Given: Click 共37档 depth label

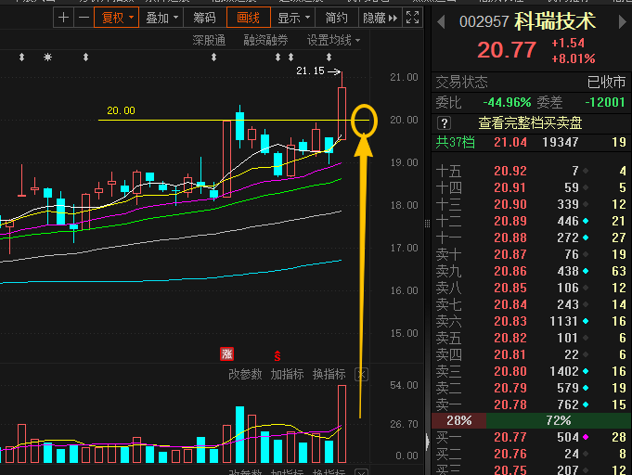Looking at the screenshot, I should (x=455, y=142).
